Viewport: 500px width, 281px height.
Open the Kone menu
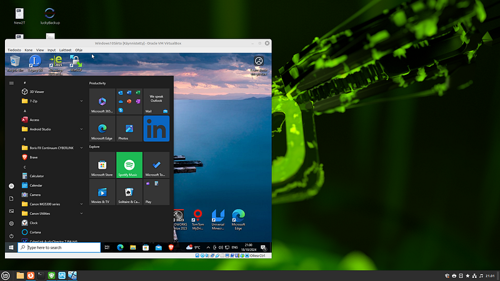click(x=28, y=50)
